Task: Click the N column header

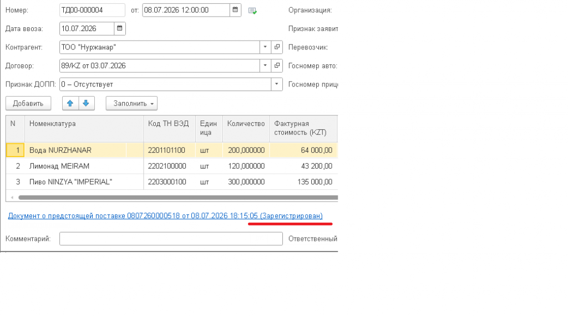Action: (x=15, y=129)
